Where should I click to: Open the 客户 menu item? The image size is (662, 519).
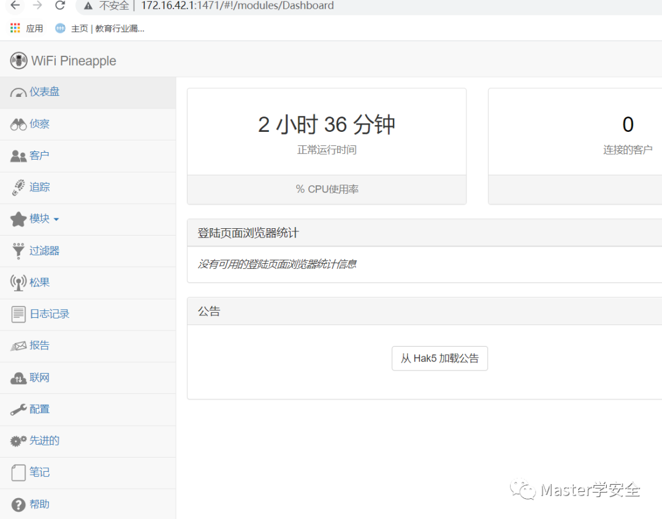88,156
